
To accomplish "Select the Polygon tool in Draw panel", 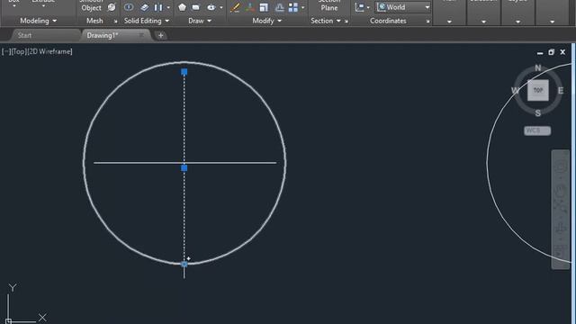I will pos(182,7).
